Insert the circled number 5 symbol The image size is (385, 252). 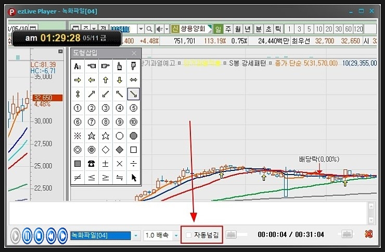pos(134,108)
